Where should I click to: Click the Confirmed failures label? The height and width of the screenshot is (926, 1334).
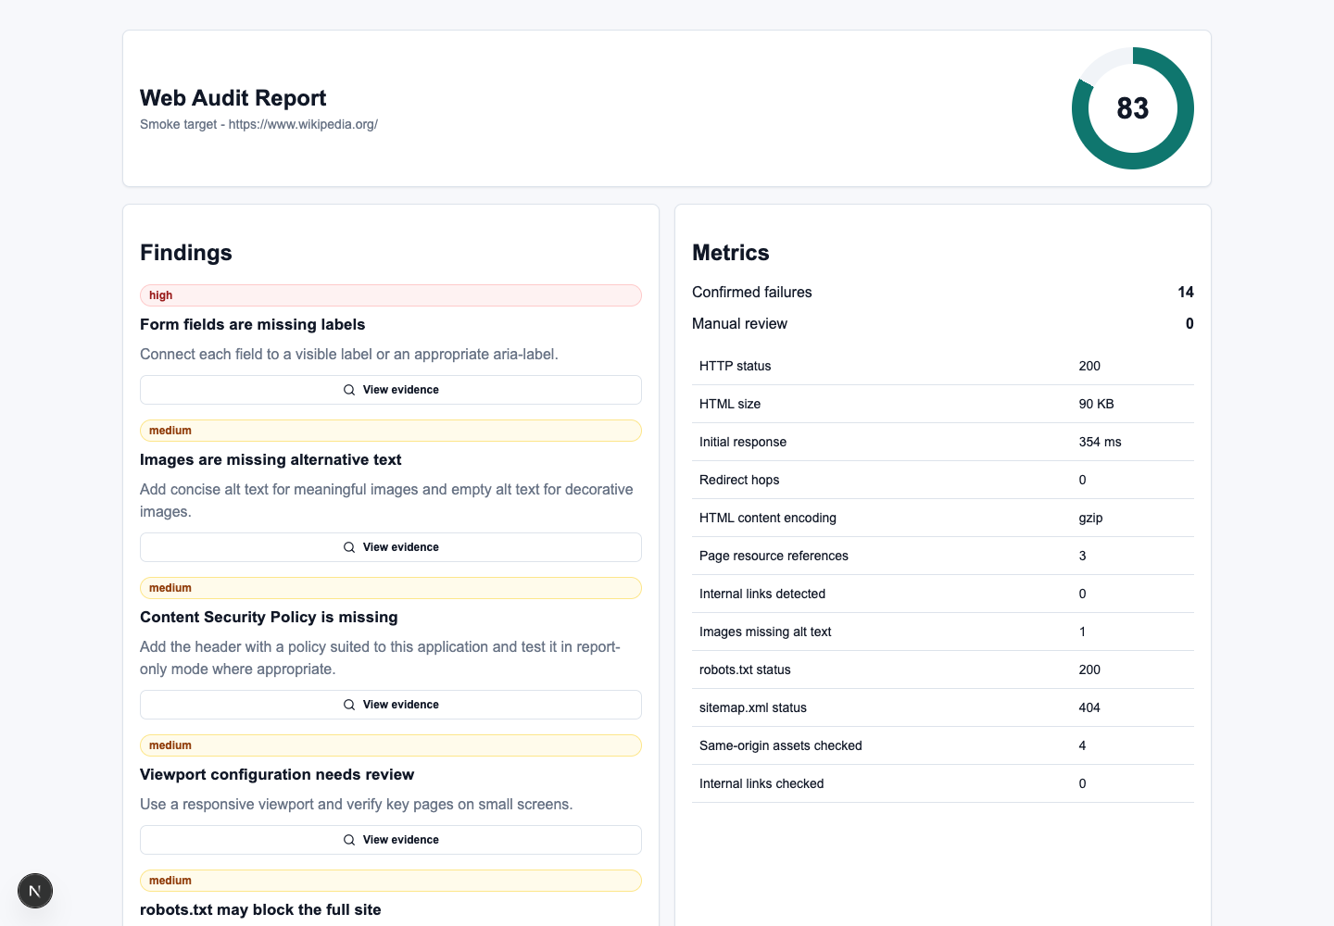click(752, 292)
